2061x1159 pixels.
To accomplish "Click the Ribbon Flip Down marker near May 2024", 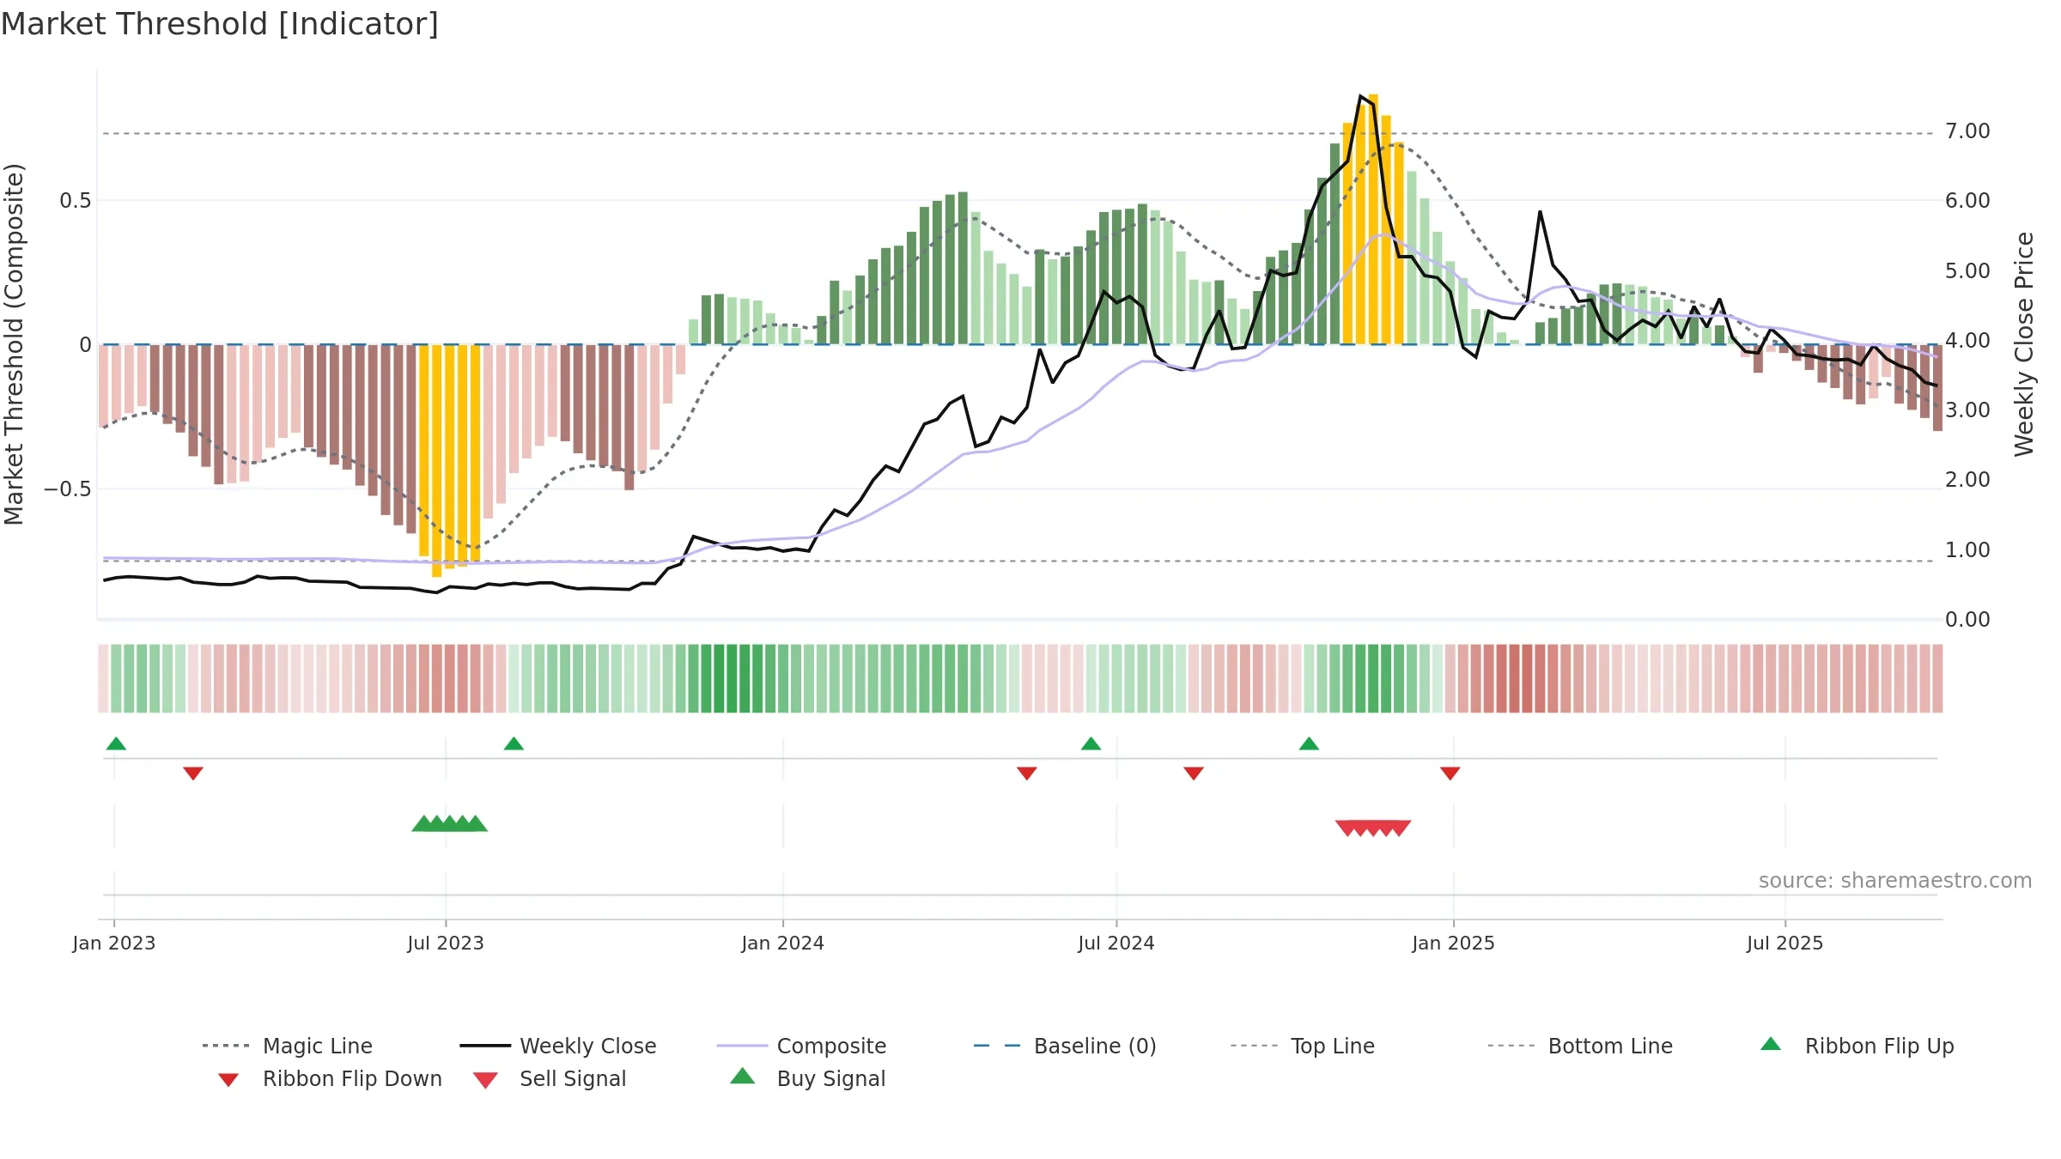I will point(1027,774).
